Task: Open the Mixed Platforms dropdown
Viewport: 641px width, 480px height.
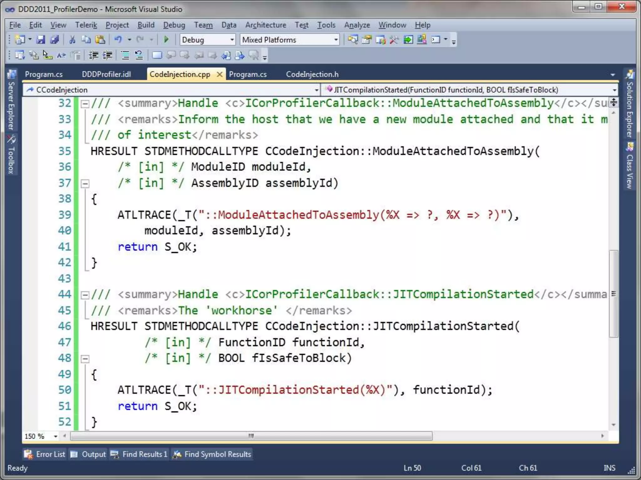Action: point(336,40)
